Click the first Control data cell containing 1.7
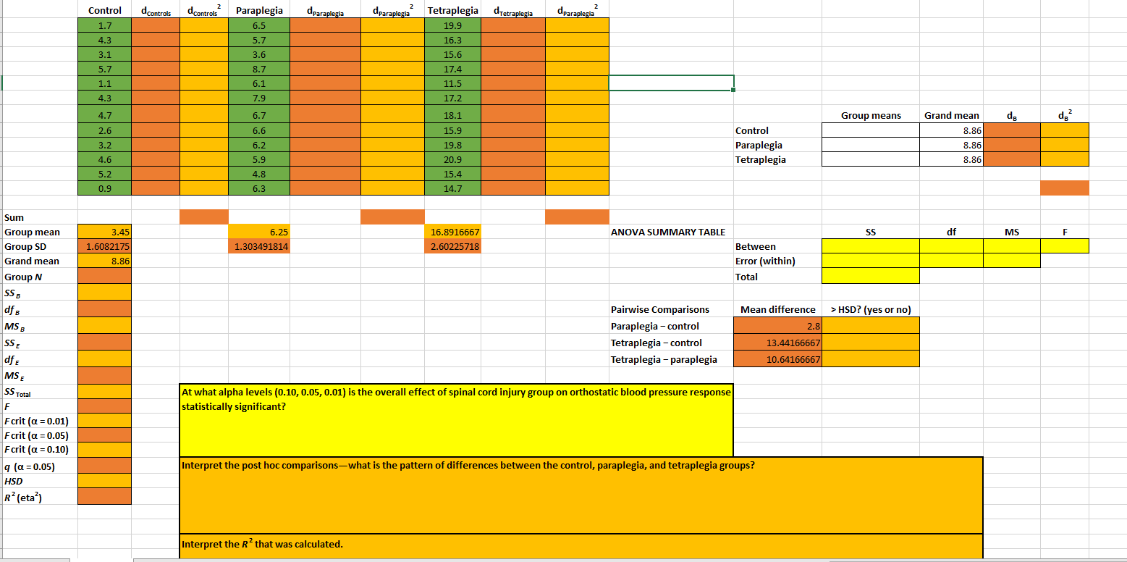This screenshot has height=562, width=1127. [104, 25]
